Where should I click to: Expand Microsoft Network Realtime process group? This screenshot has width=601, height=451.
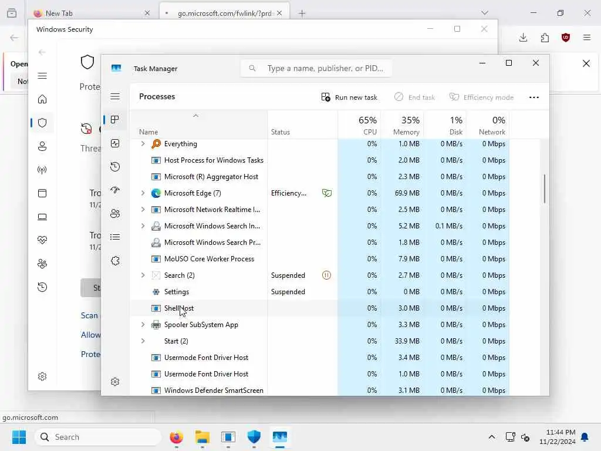[143, 210]
